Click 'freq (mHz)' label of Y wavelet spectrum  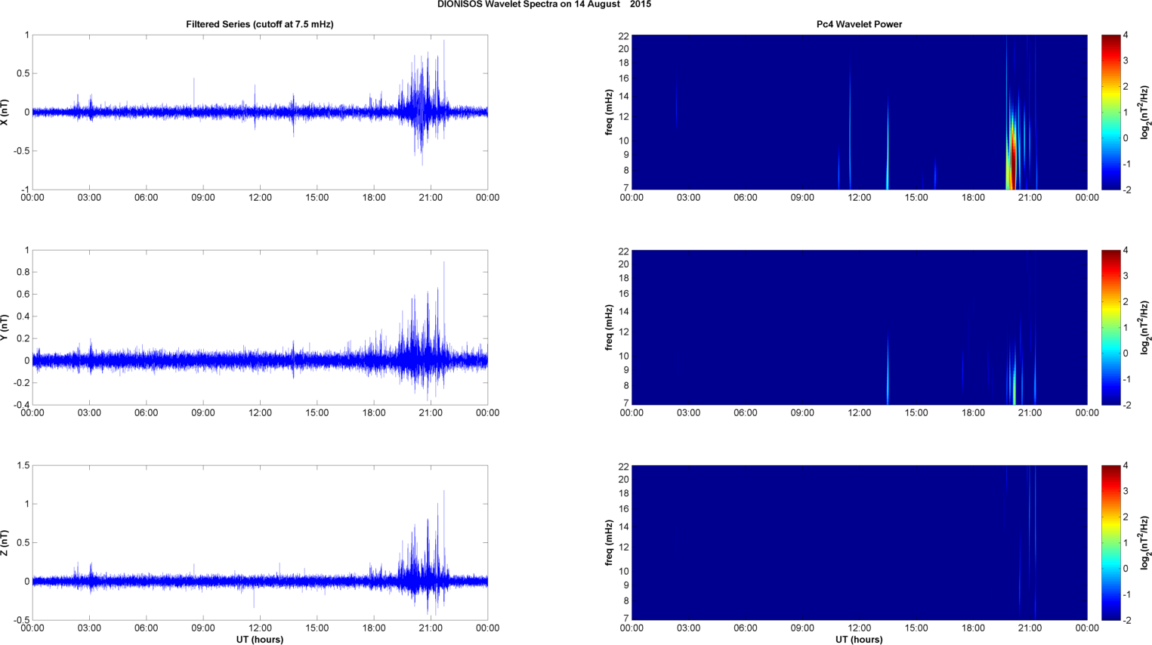pos(609,327)
